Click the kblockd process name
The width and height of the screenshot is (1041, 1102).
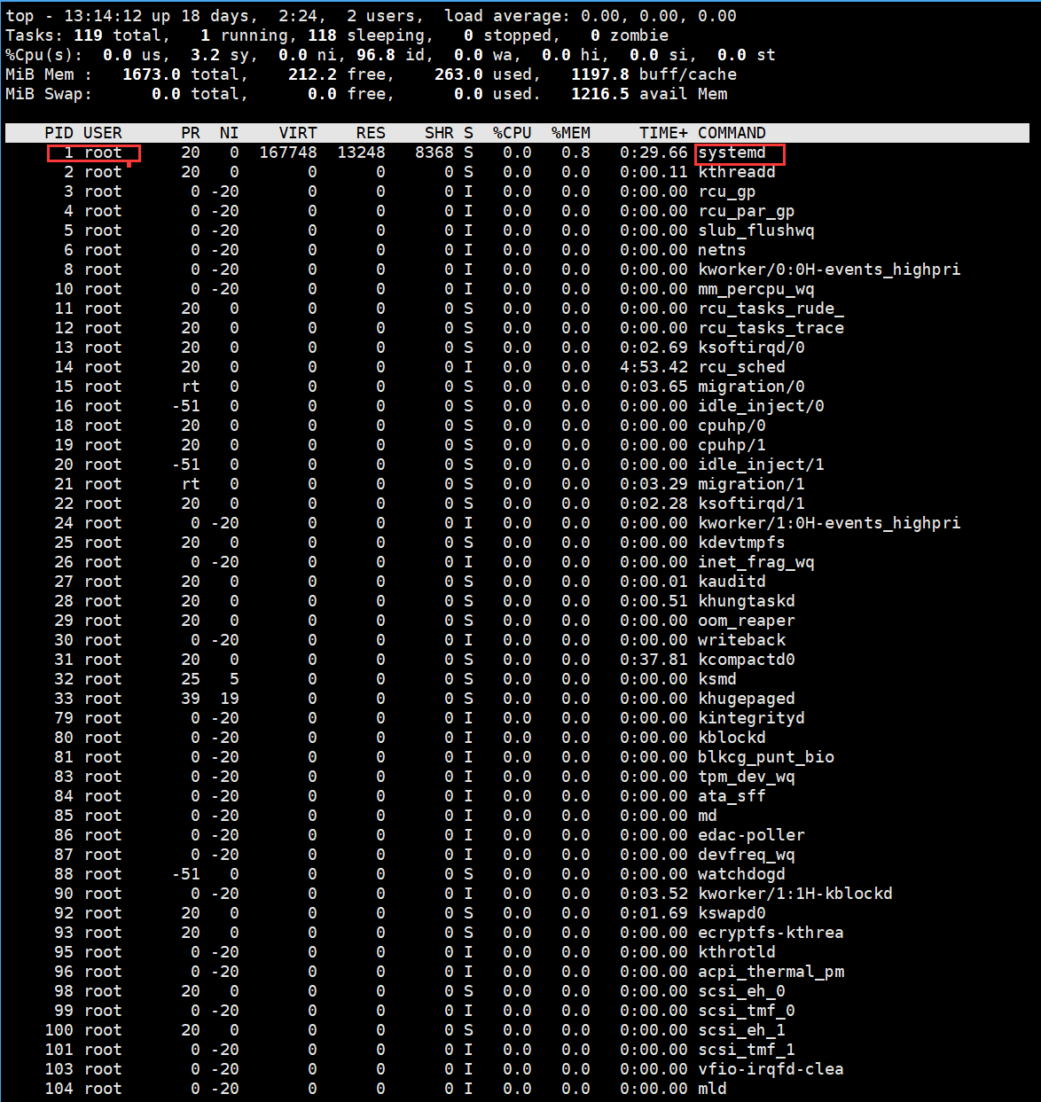[x=732, y=738]
